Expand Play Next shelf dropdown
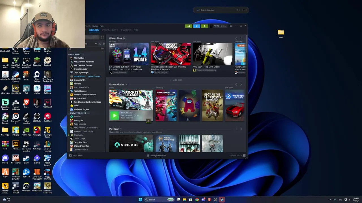Screen dimensions: 362x203 [x=121, y=129]
